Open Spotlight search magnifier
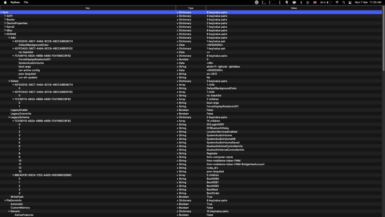Image resolution: width=385 pixels, height=217 pixels. tap(344, 2)
